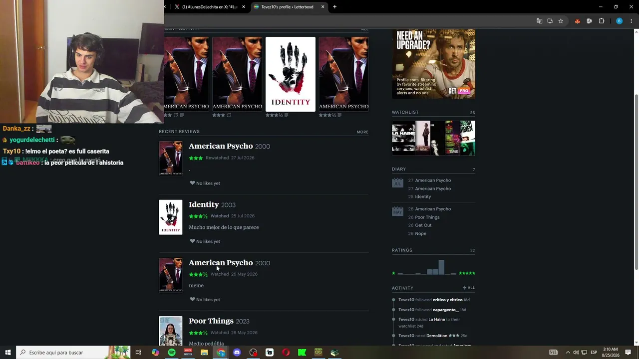Click the red extension icon in Chrome's toolbar
Screen dimensions: 639x359
click(x=577, y=21)
